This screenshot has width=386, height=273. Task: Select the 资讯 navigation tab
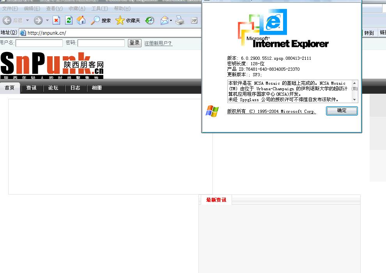(x=31, y=88)
